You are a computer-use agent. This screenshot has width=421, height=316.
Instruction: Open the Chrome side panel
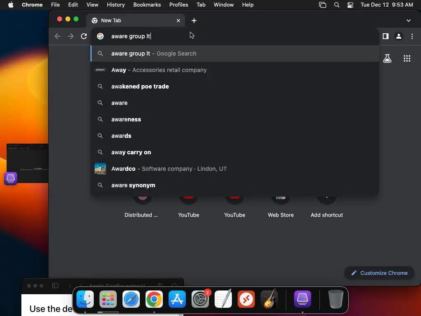pos(386,36)
